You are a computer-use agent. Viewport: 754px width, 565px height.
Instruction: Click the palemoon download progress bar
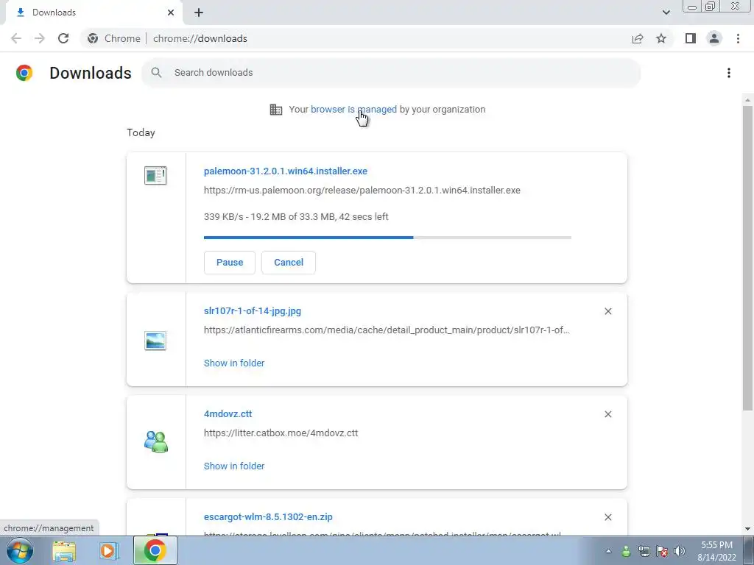387,238
